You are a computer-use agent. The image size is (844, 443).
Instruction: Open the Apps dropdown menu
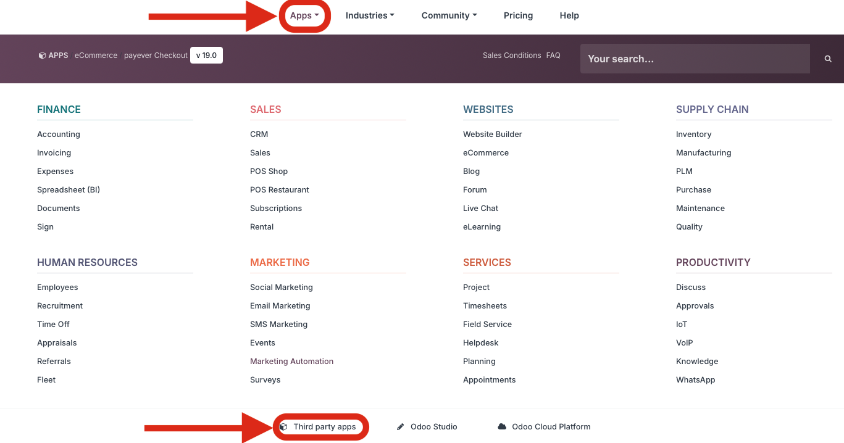(305, 15)
